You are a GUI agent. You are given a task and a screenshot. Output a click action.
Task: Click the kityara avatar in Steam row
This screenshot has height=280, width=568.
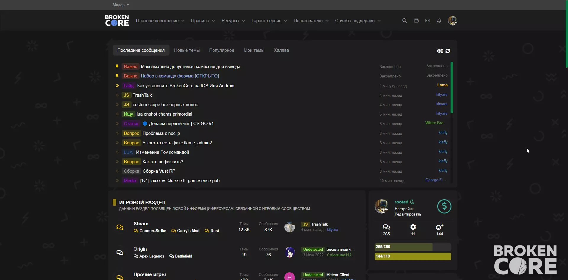290,227
